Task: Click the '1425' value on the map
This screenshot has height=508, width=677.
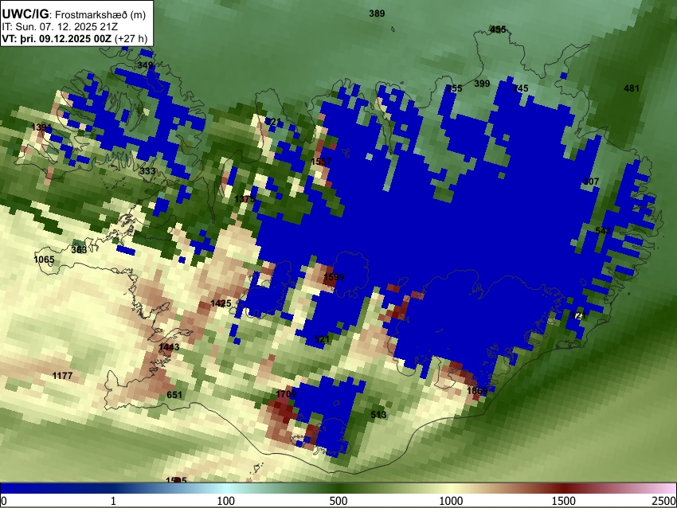Action: 221,303
